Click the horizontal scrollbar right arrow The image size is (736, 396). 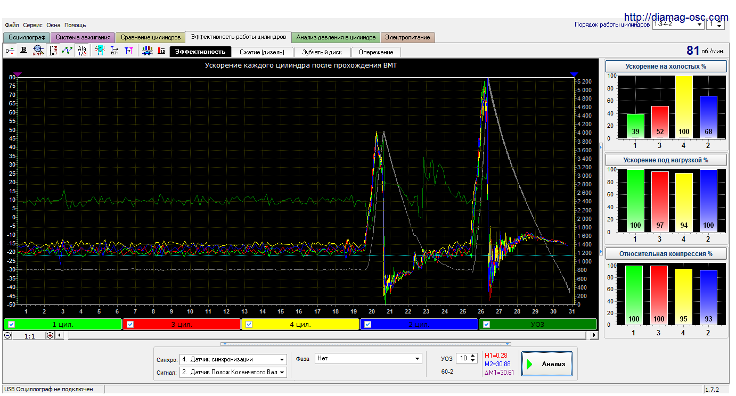594,335
